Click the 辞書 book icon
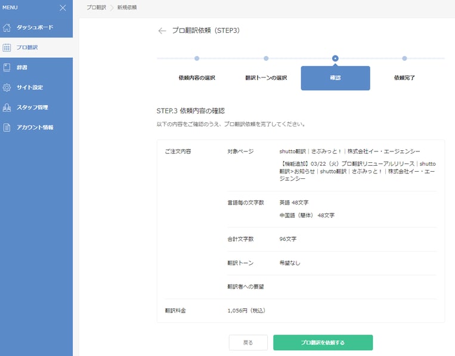 (7, 67)
